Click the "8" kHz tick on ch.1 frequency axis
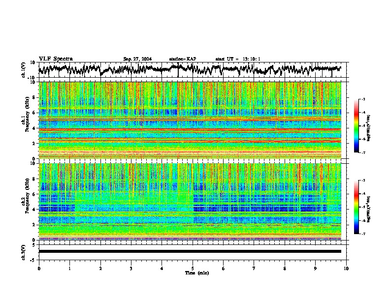 click(34, 97)
